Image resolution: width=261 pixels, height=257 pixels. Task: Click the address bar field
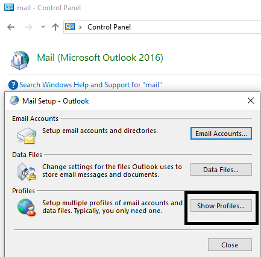pyautogui.click(x=162, y=27)
